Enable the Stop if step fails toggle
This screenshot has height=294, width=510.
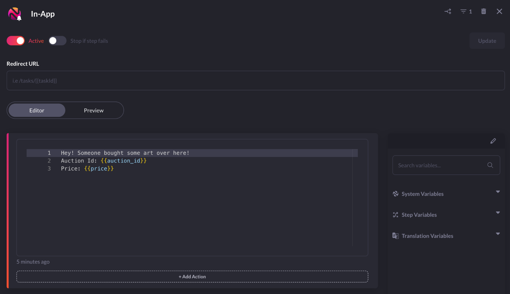(x=57, y=41)
